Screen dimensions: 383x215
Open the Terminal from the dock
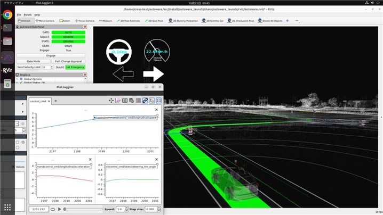7,28
